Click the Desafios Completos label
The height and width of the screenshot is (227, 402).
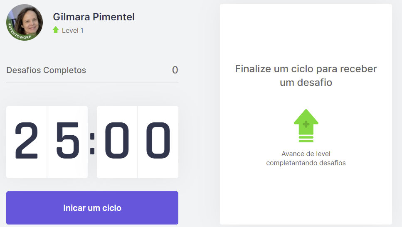(x=46, y=70)
